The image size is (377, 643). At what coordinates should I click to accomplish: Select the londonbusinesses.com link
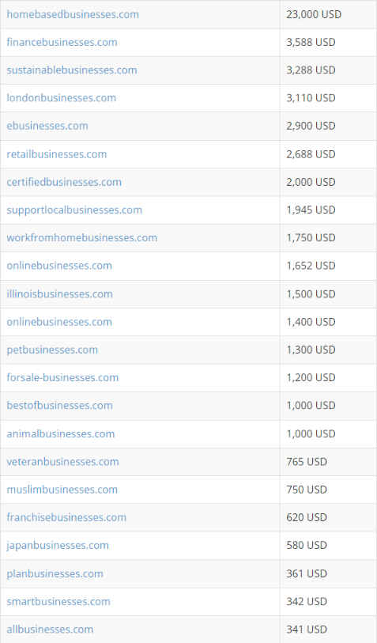[62, 98]
